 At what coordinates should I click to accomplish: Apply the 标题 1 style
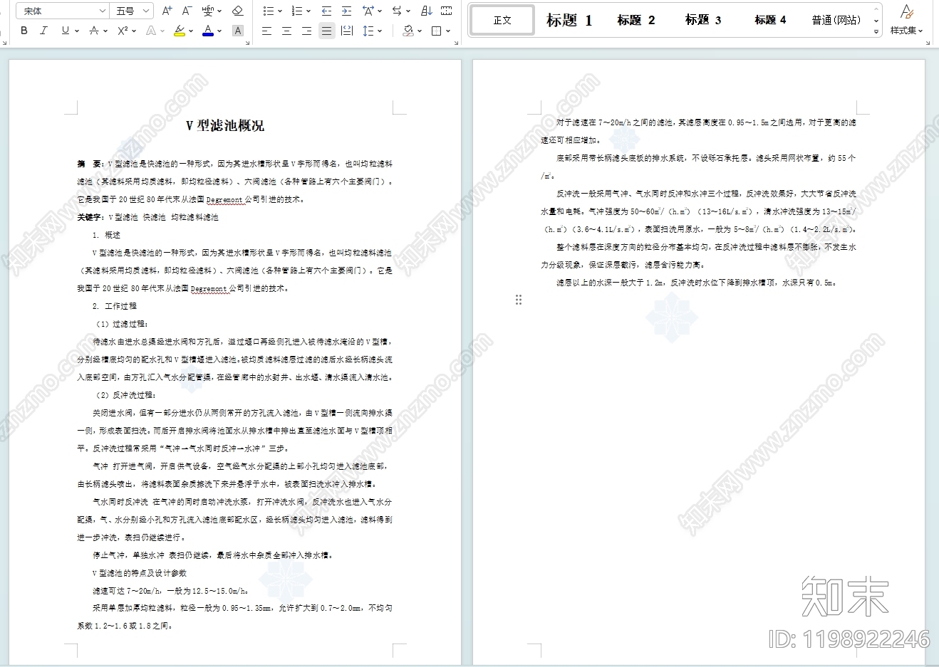click(x=569, y=20)
